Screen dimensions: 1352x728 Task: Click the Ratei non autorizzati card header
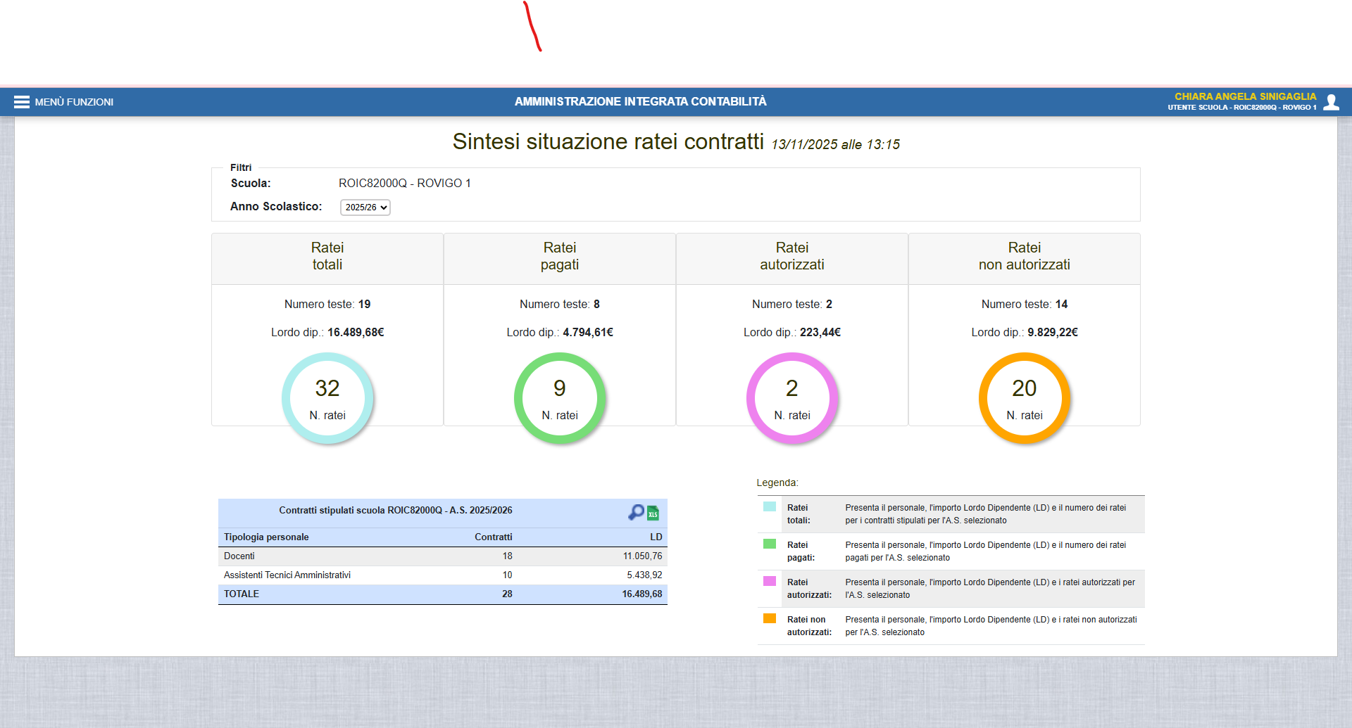[1025, 257]
